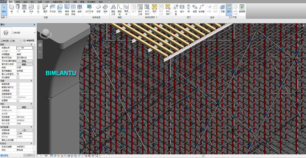
Task: Select the Column (柱) tool
Action: (x=38, y=9)
